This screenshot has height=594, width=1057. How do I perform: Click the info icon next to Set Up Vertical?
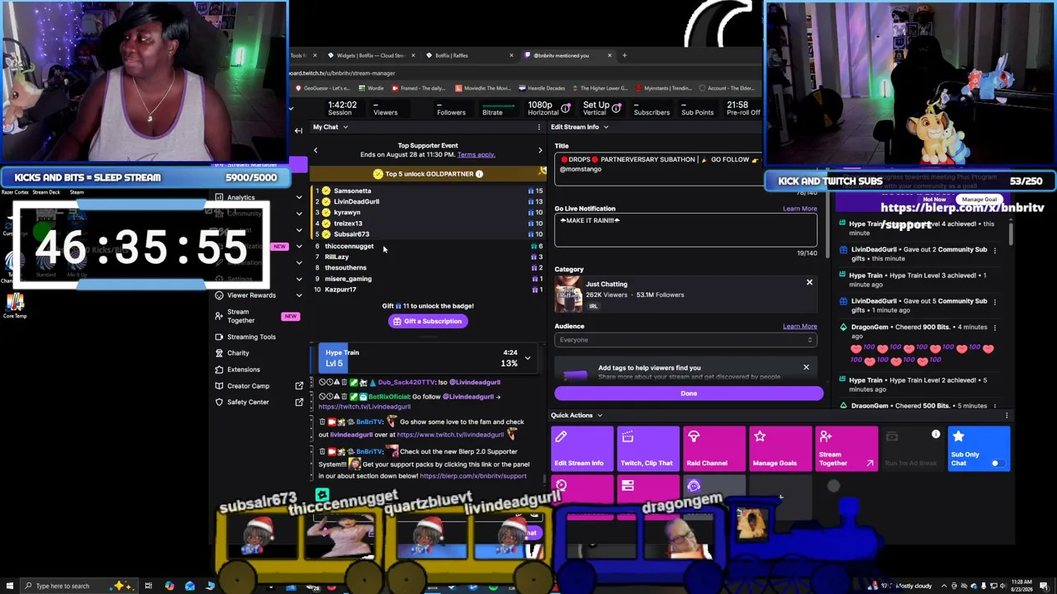[x=616, y=109]
